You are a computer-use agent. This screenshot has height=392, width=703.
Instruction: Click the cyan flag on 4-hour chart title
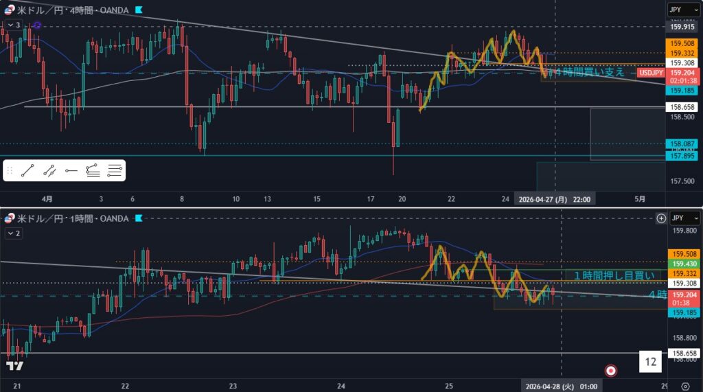point(139,10)
